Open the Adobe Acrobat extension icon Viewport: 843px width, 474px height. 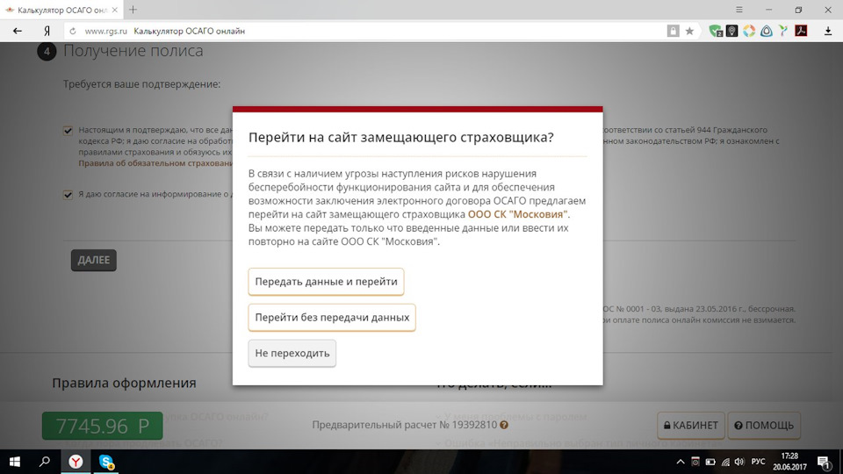pyautogui.click(x=801, y=32)
